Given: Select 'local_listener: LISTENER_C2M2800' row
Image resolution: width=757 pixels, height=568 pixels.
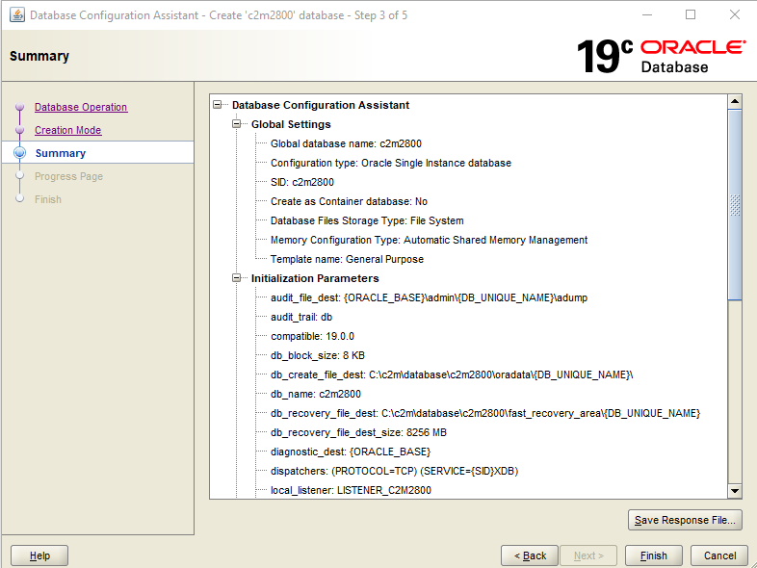Looking at the screenshot, I should click(x=351, y=491).
